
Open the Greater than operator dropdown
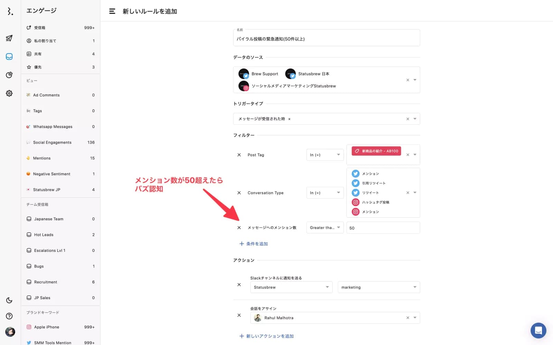(x=325, y=228)
